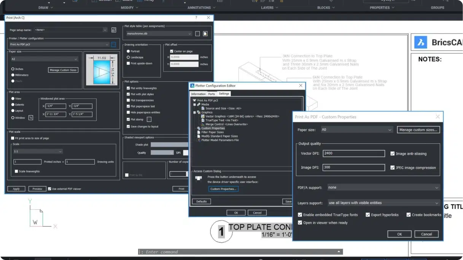Click the Custom Properties... button

(x=223, y=189)
